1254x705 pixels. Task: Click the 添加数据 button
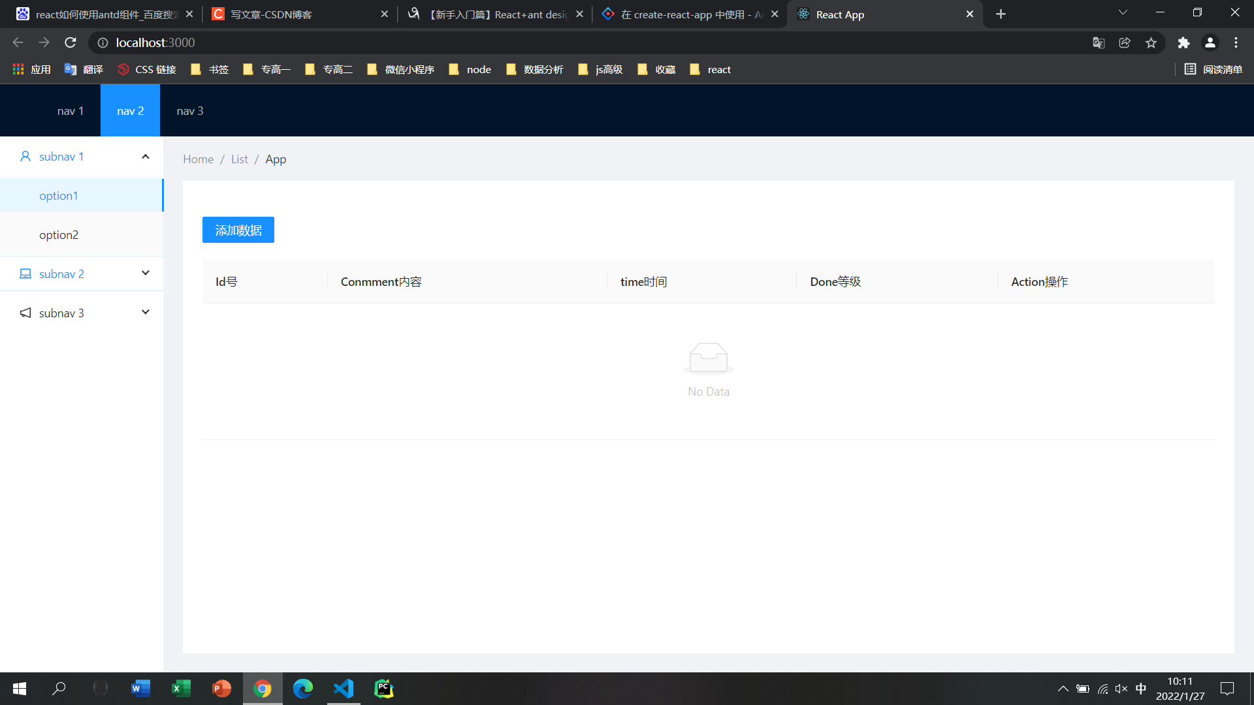[x=238, y=230]
